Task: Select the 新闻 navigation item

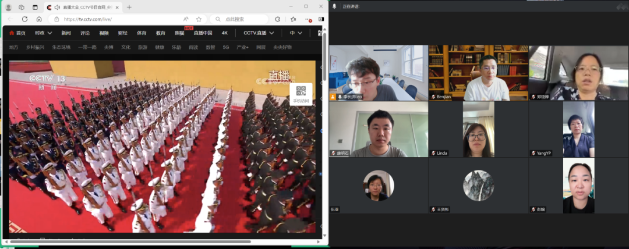Action: 66,33
